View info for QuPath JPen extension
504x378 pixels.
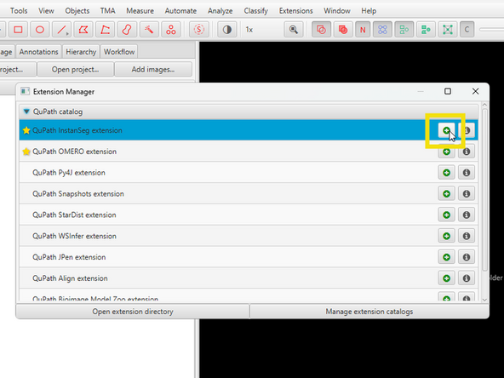[x=467, y=257]
